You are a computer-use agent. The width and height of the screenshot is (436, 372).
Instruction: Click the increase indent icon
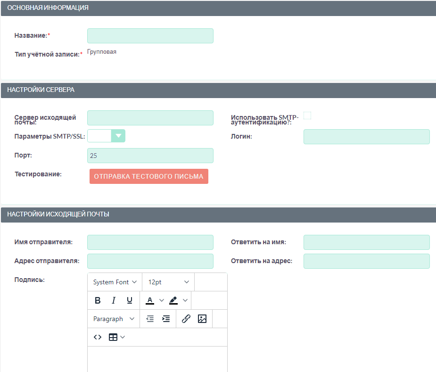point(166,319)
